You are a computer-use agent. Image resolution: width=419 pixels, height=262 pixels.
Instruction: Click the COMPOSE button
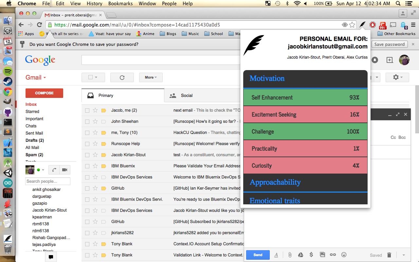[x=44, y=93]
